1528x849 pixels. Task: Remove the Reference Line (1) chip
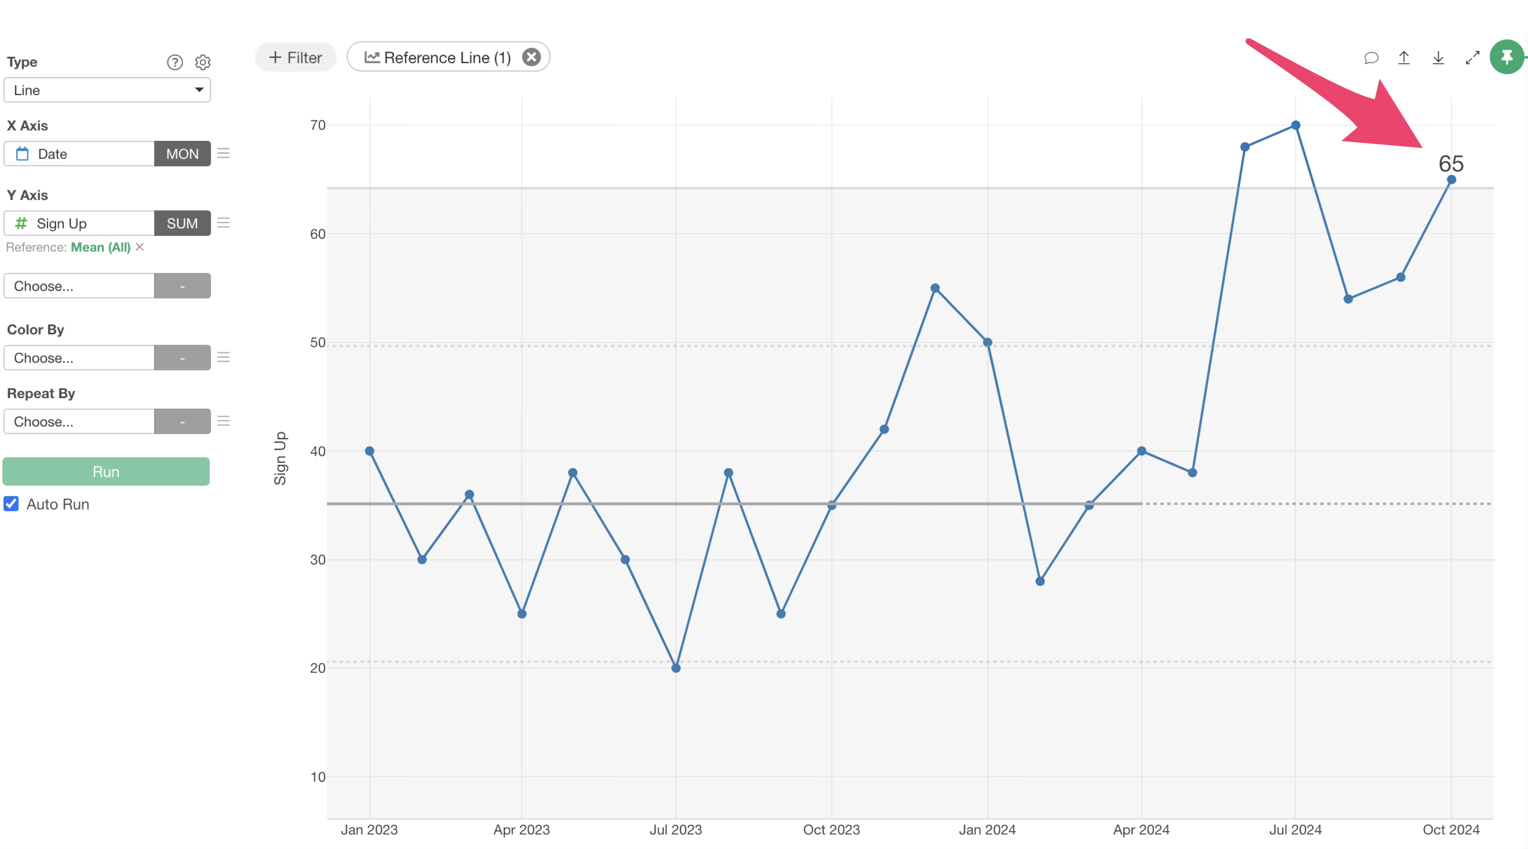click(x=531, y=57)
